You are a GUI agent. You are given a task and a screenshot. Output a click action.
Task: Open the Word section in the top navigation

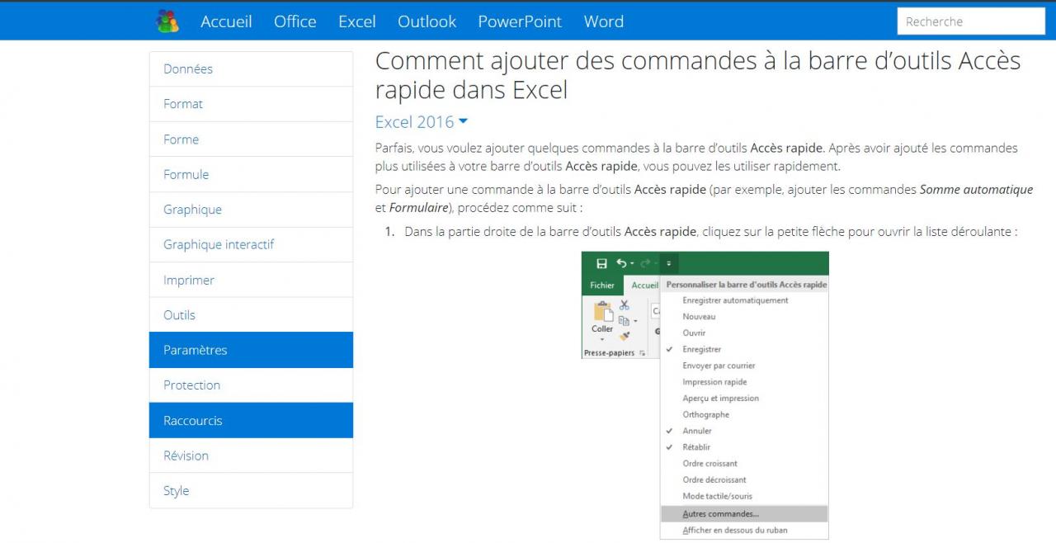pos(604,21)
